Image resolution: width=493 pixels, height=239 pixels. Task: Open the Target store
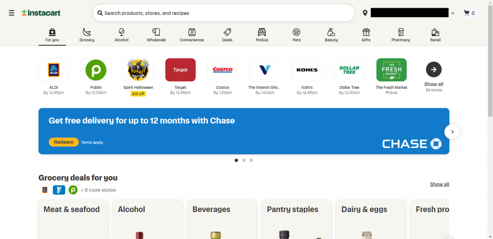(181, 70)
